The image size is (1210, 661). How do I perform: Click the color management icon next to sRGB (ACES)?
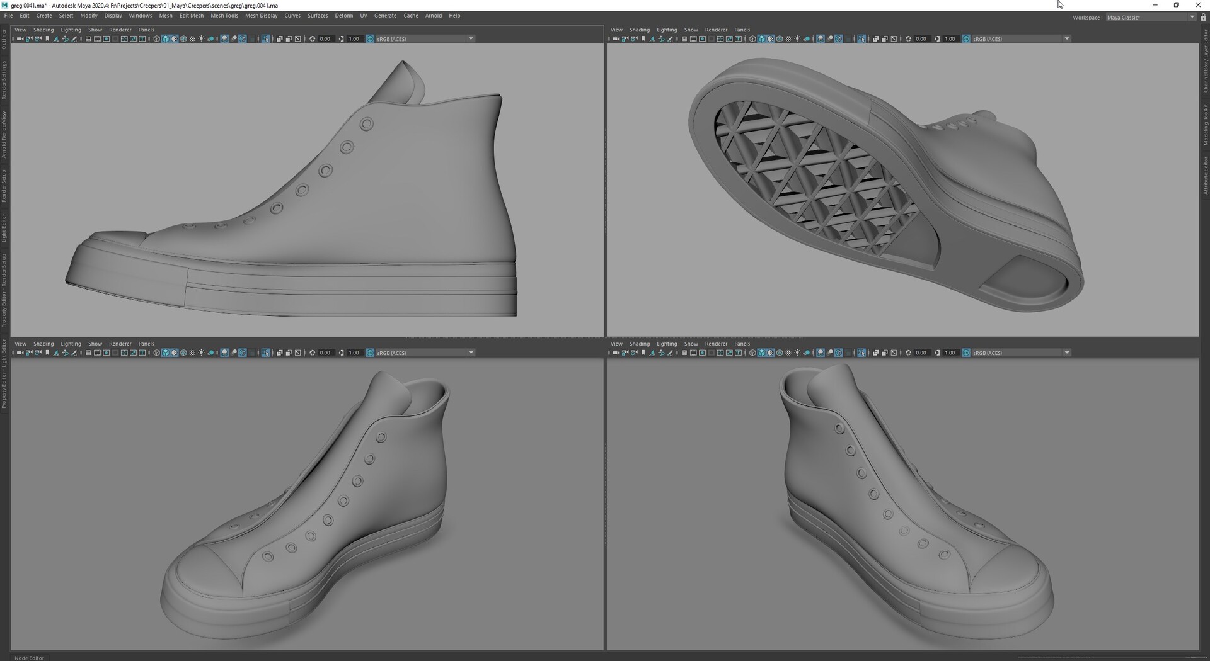tap(369, 38)
